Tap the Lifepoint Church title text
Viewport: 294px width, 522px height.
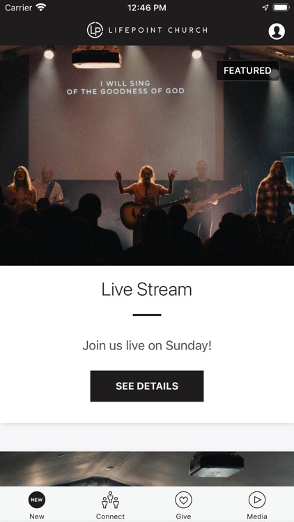(x=158, y=31)
